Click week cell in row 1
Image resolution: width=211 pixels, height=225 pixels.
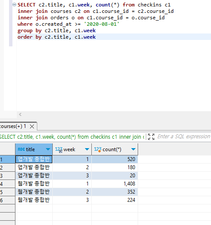pyautogui.click(x=72, y=159)
